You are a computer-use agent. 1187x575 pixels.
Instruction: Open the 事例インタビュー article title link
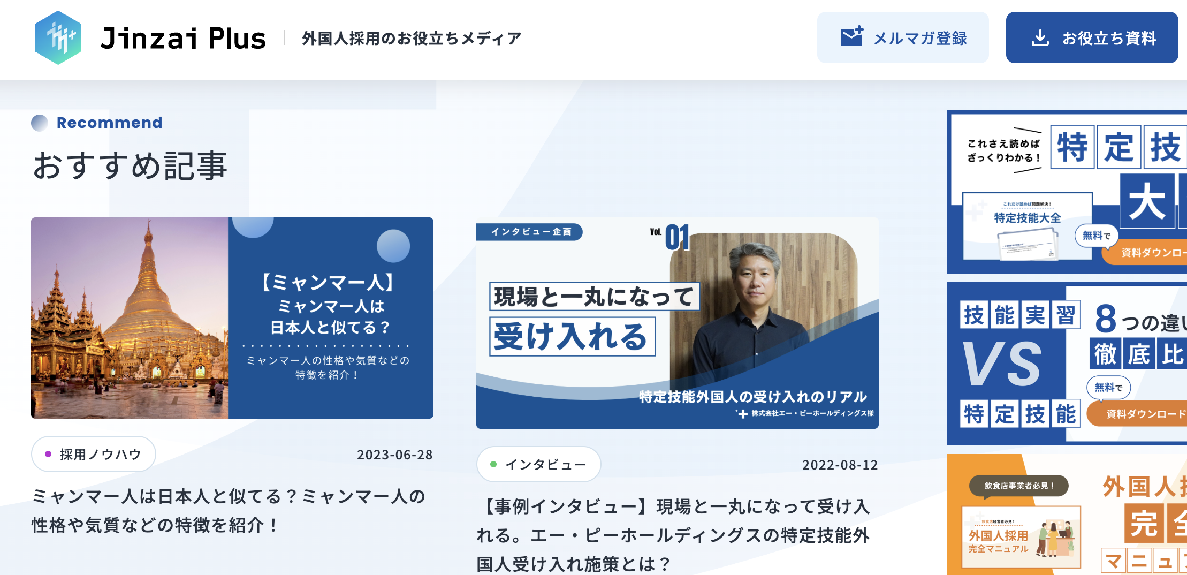(x=673, y=535)
